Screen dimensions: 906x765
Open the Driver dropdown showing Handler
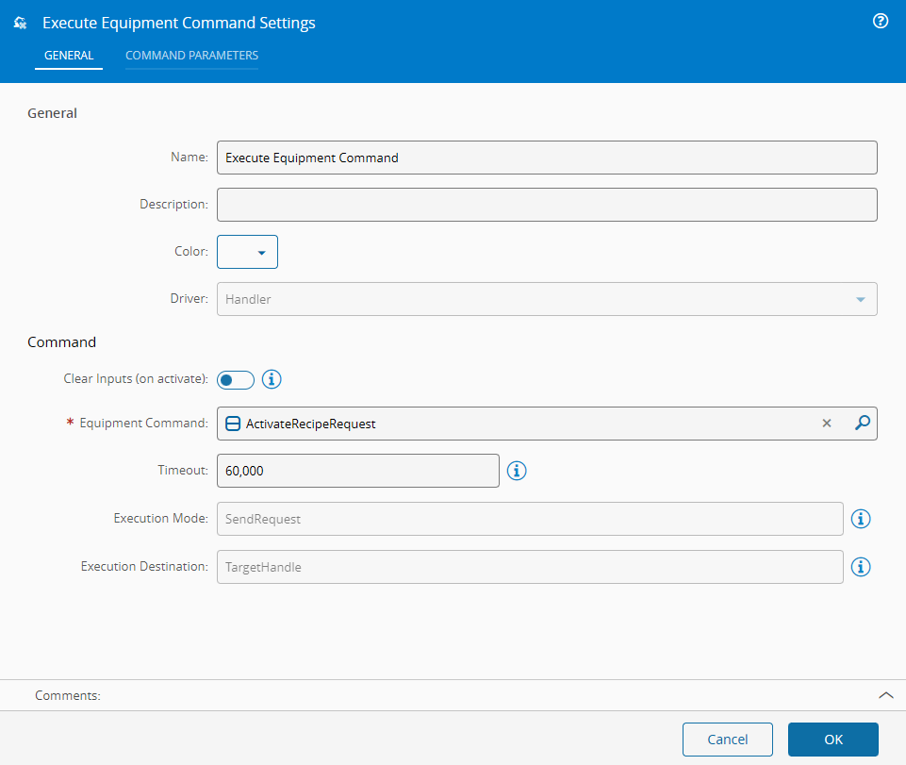[859, 299]
